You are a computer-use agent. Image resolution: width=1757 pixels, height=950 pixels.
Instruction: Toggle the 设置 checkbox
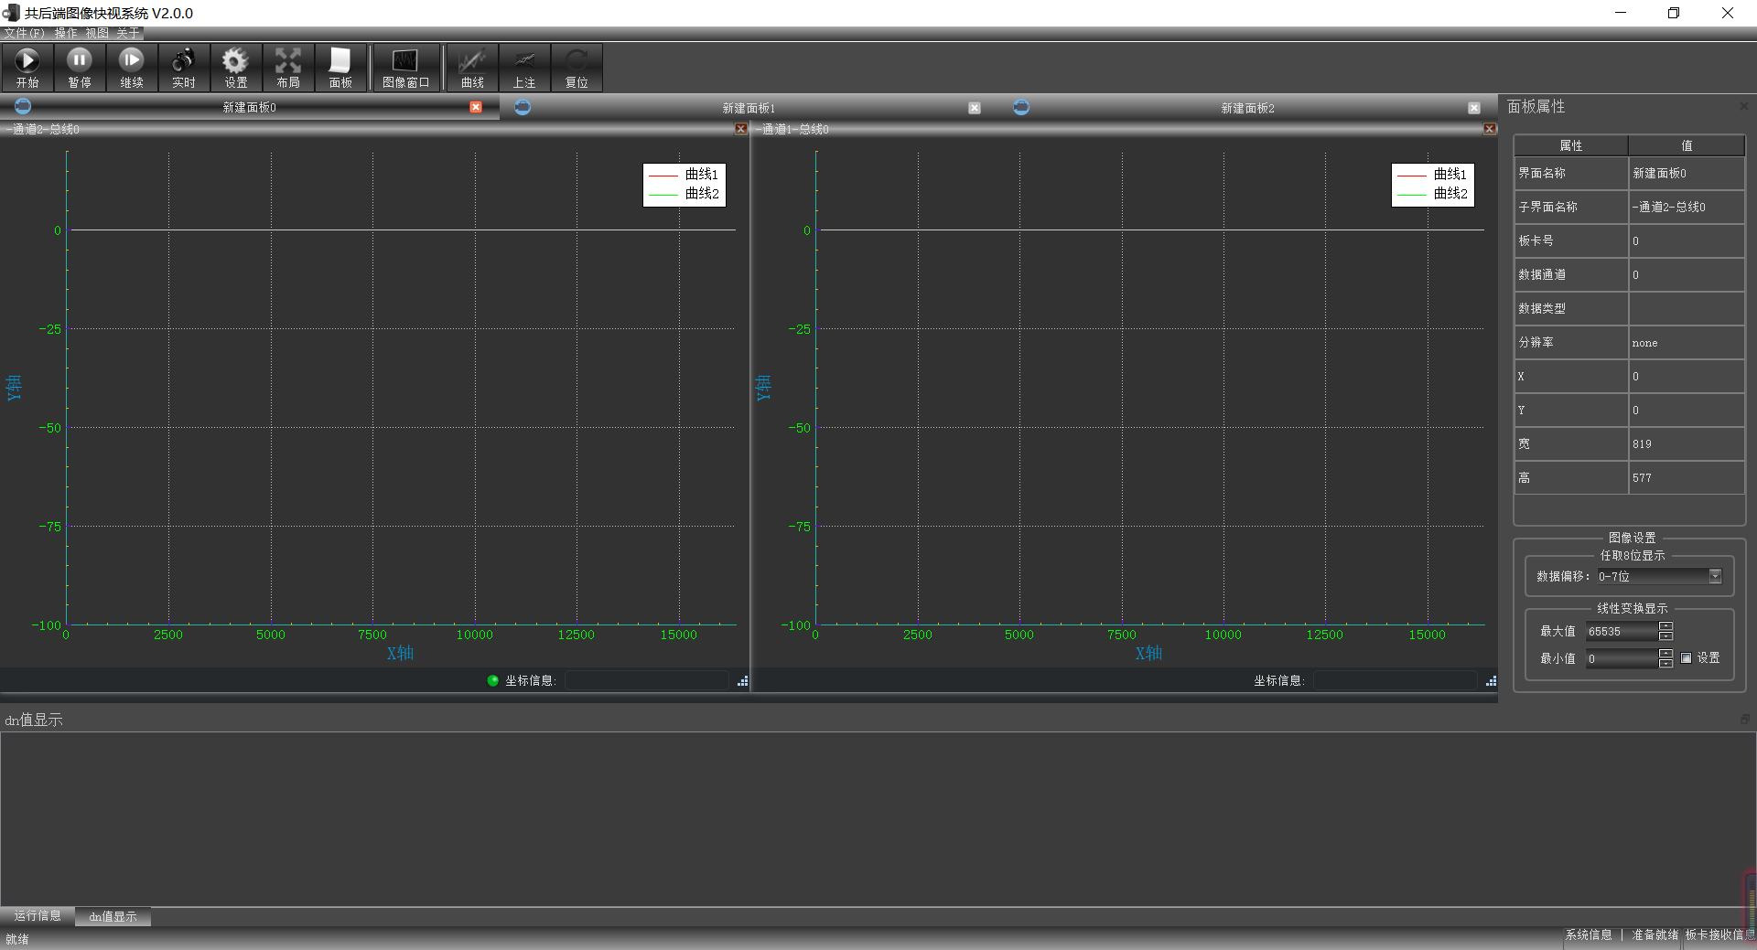[x=1687, y=658]
